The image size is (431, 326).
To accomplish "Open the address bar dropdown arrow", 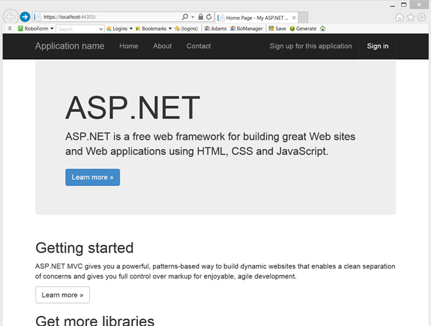I will click(192, 17).
